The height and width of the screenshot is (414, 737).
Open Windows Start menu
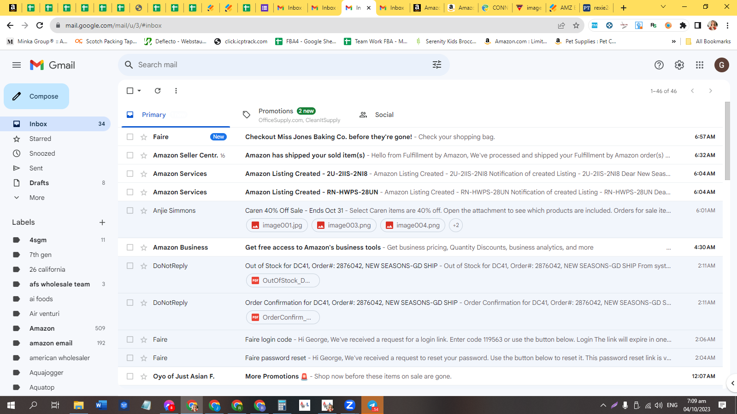click(11, 405)
